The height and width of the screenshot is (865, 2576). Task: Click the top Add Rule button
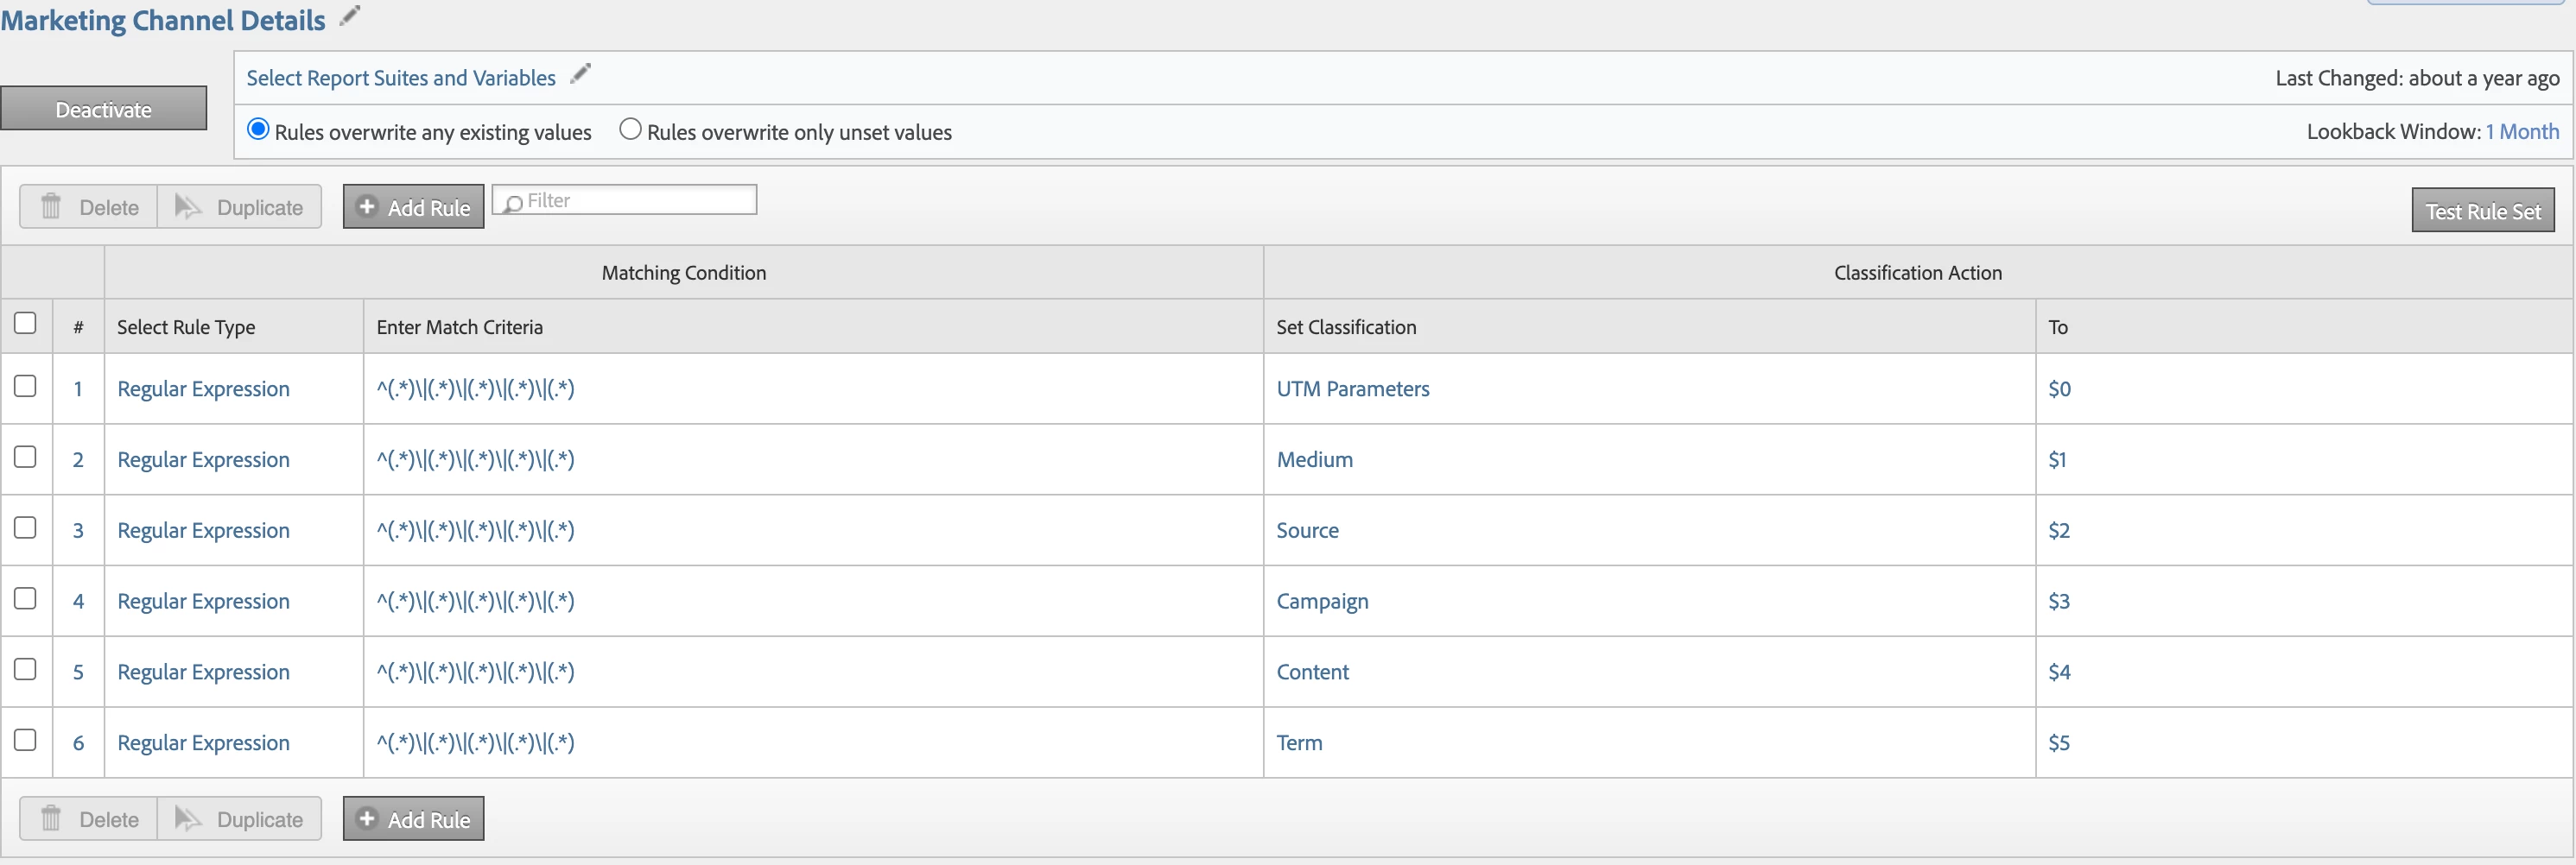click(413, 207)
